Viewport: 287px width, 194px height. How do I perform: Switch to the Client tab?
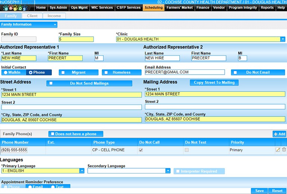32,16
